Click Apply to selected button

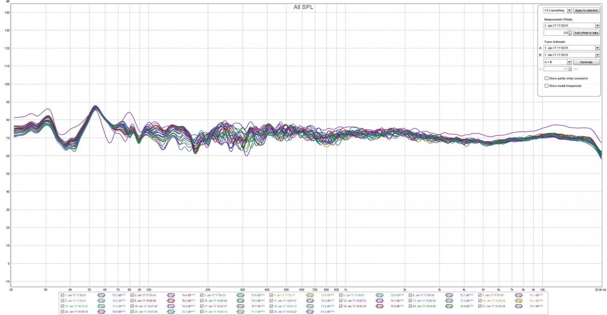(x=586, y=10)
